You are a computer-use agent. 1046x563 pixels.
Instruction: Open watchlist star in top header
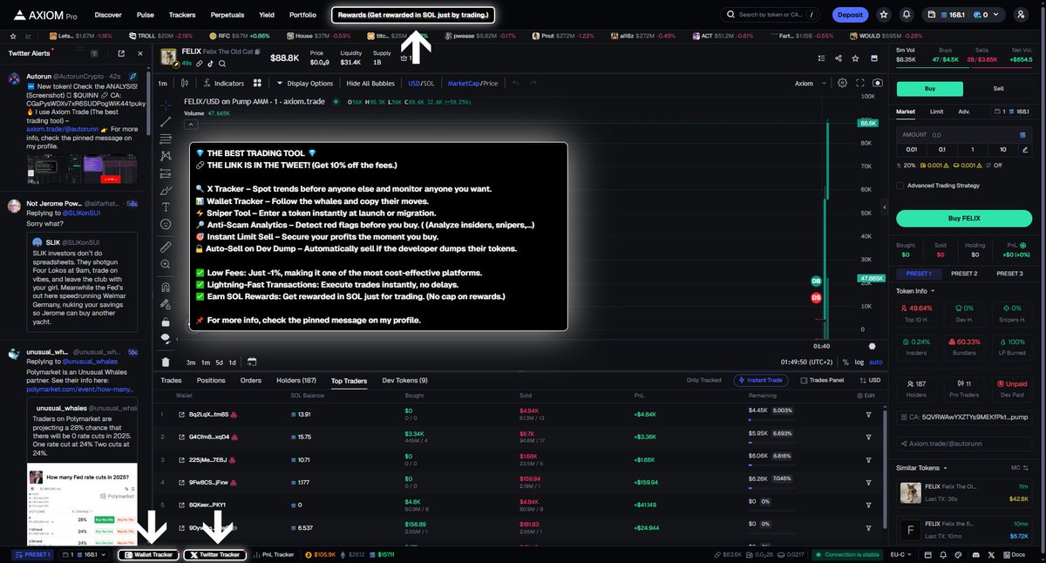(x=884, y=15)
